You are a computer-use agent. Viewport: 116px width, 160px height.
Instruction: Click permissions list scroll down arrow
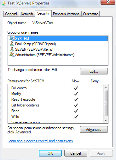pyautogui.click(x=106, y=120)
